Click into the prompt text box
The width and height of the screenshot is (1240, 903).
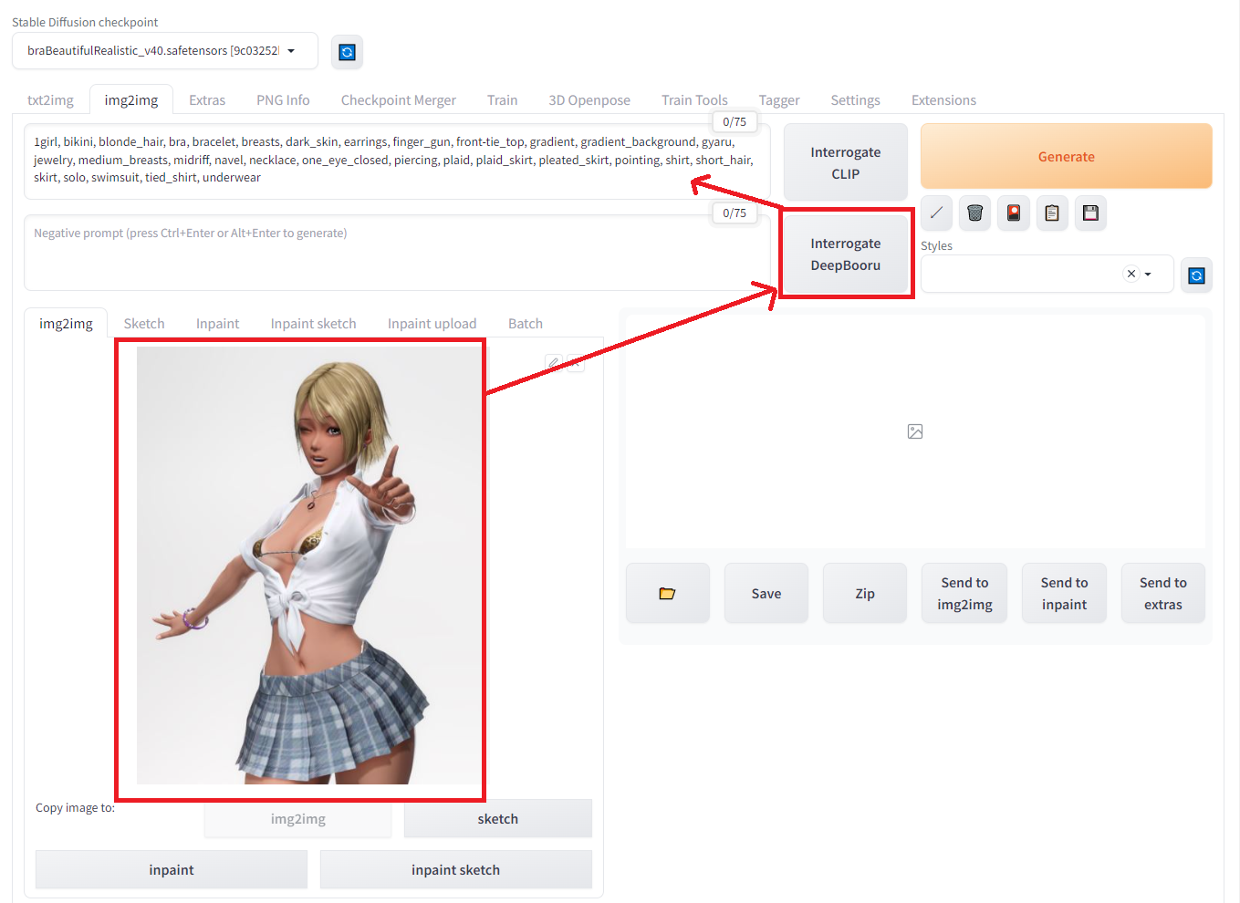(397, 161)
